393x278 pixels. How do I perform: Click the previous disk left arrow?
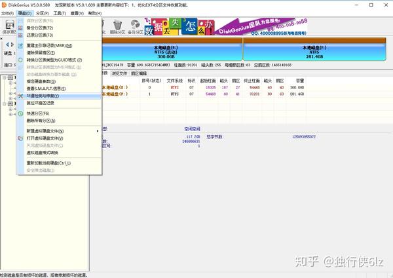7,45
